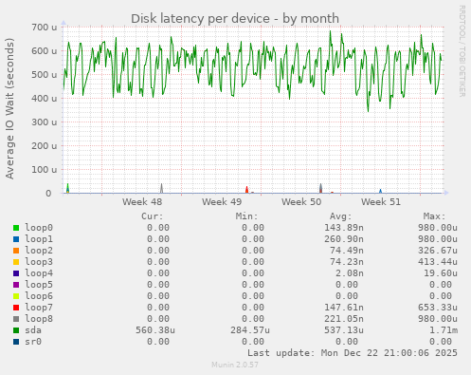This screenshot has height=375, width=471.
Task: Select the loop5 legend label
Action: [39, 285]
